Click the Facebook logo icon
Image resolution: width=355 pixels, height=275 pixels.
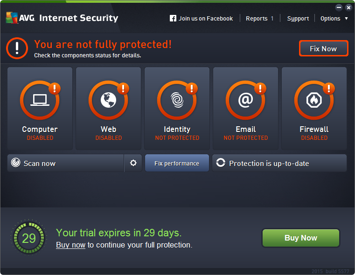pos(173,19)
